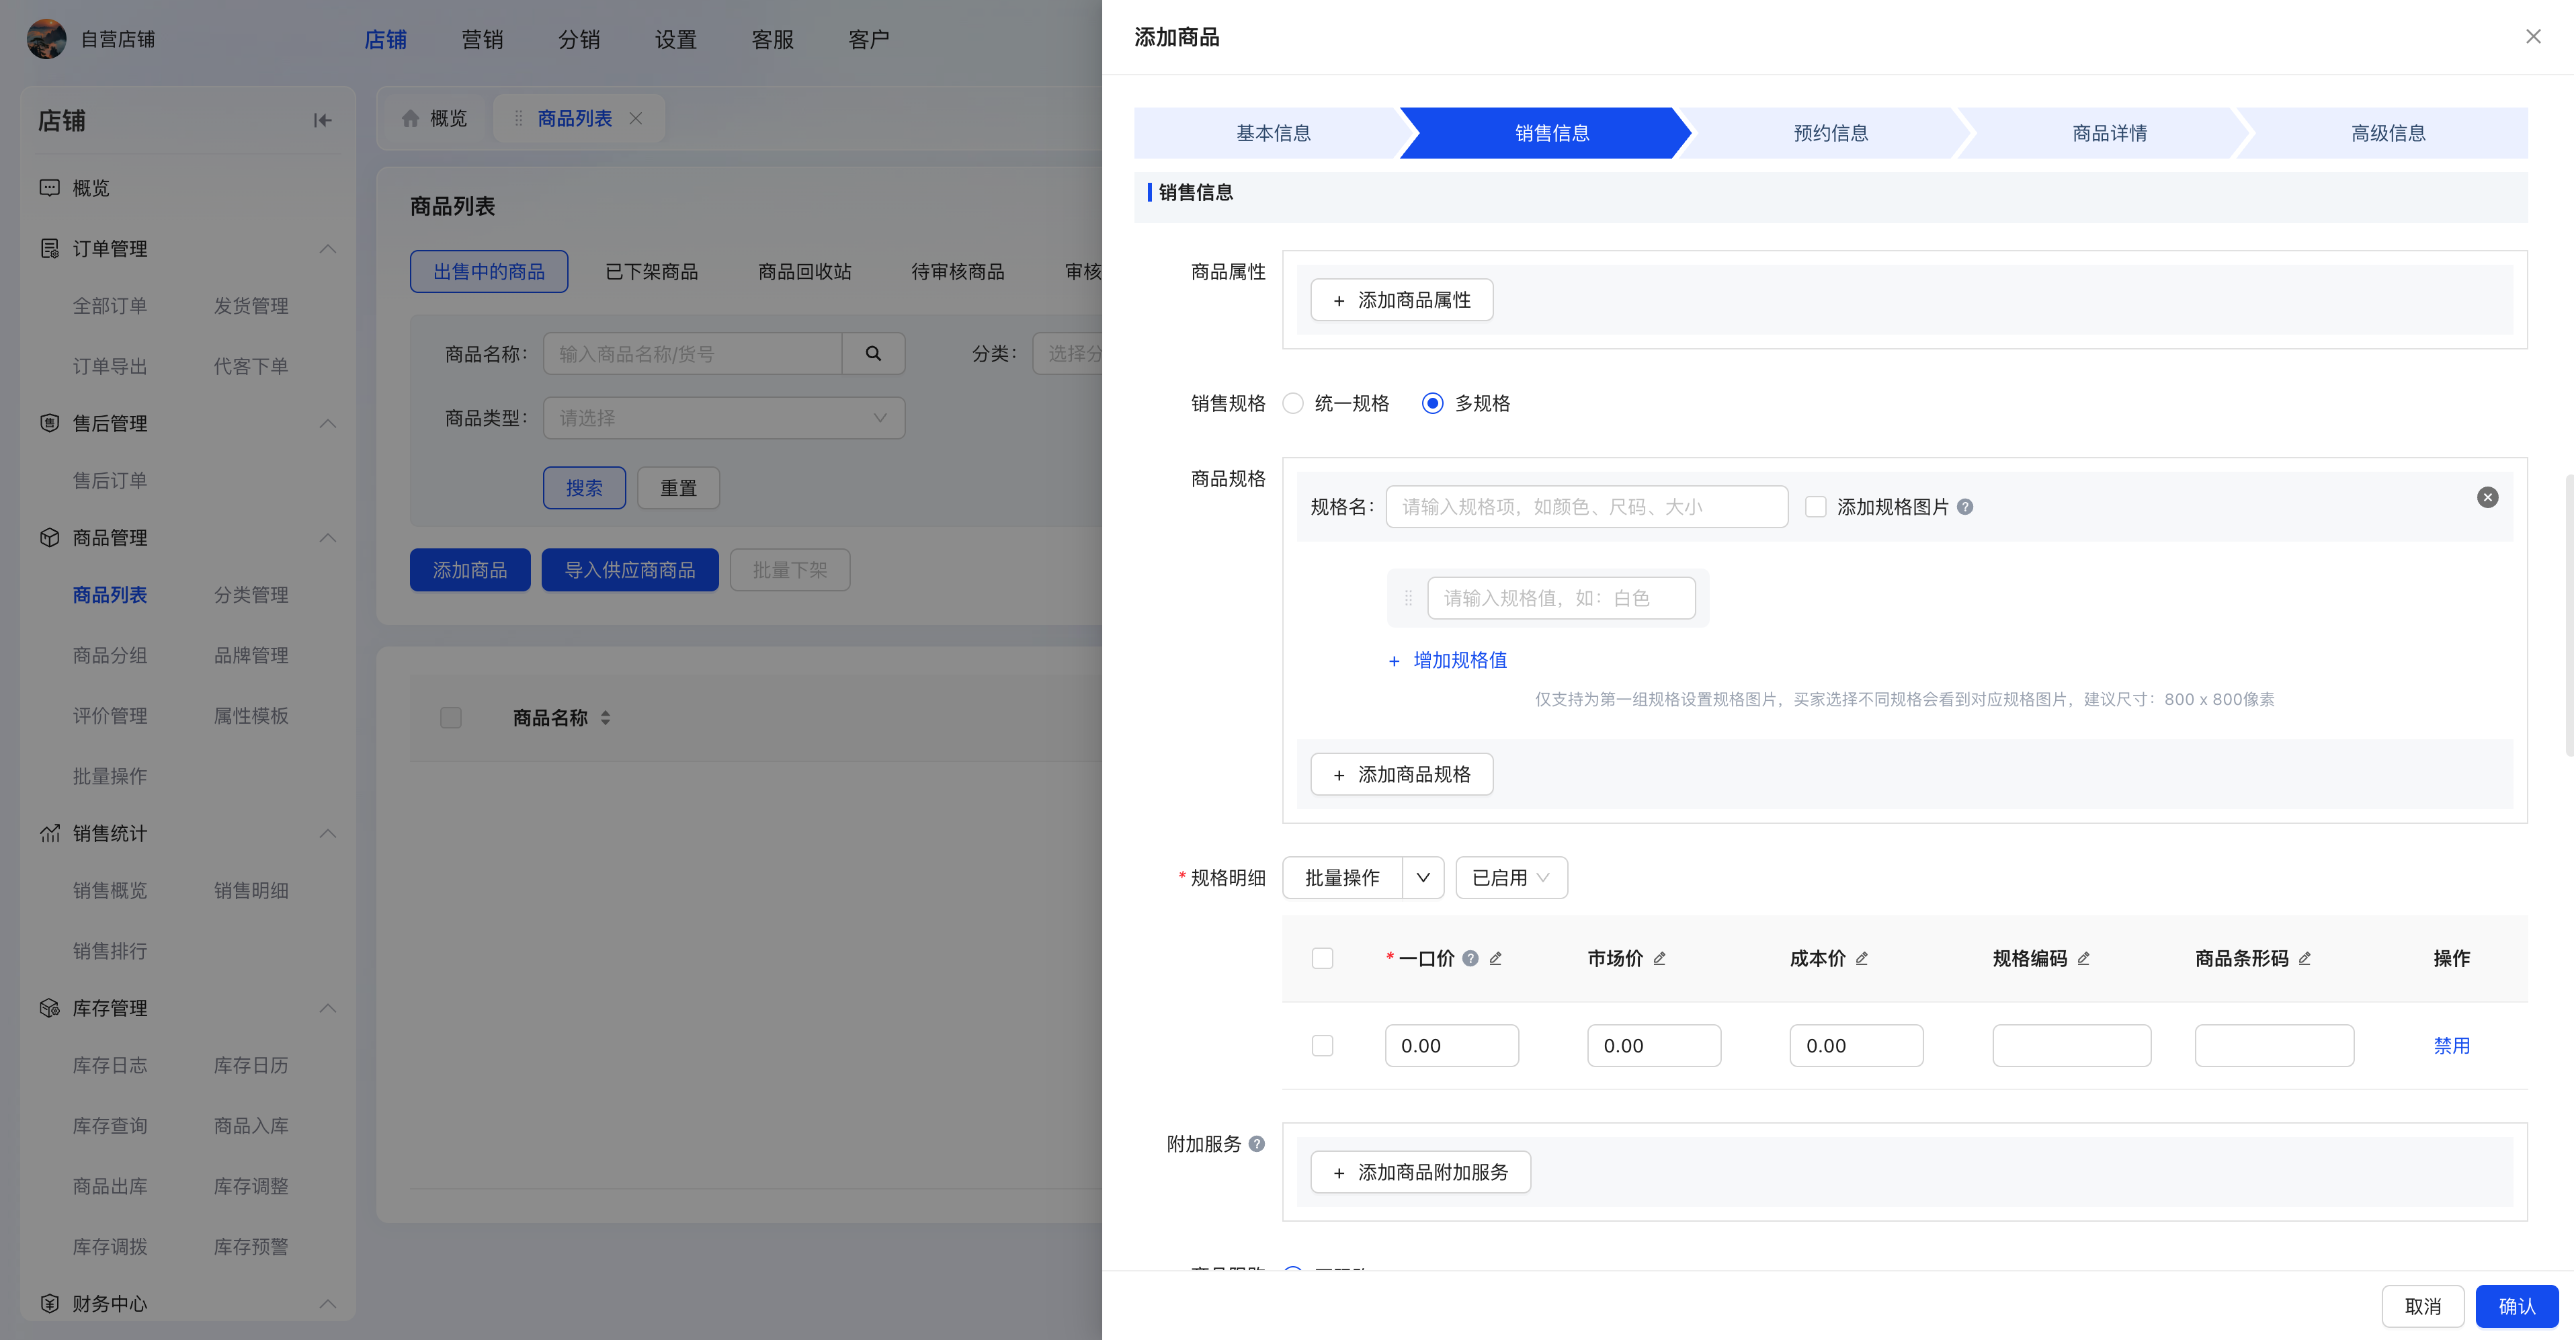Click help icon next to 附加服务
This screenshot has height=1340, width=2574.
1257,1144
